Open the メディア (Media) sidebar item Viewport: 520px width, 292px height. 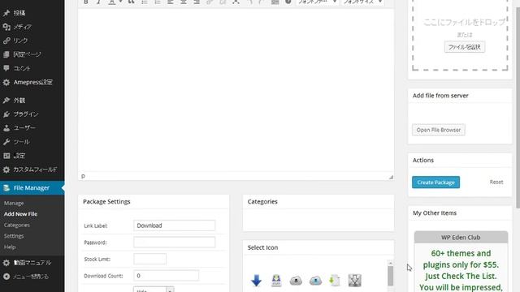pyautogui.click(x=22, y=27)
